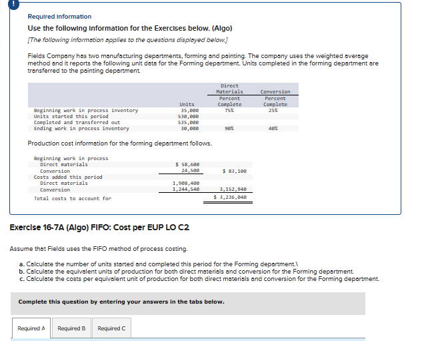Screen dimensions: 440x341
Task: Click the 90% direct materials cell
Action: (x=229, y=128)
